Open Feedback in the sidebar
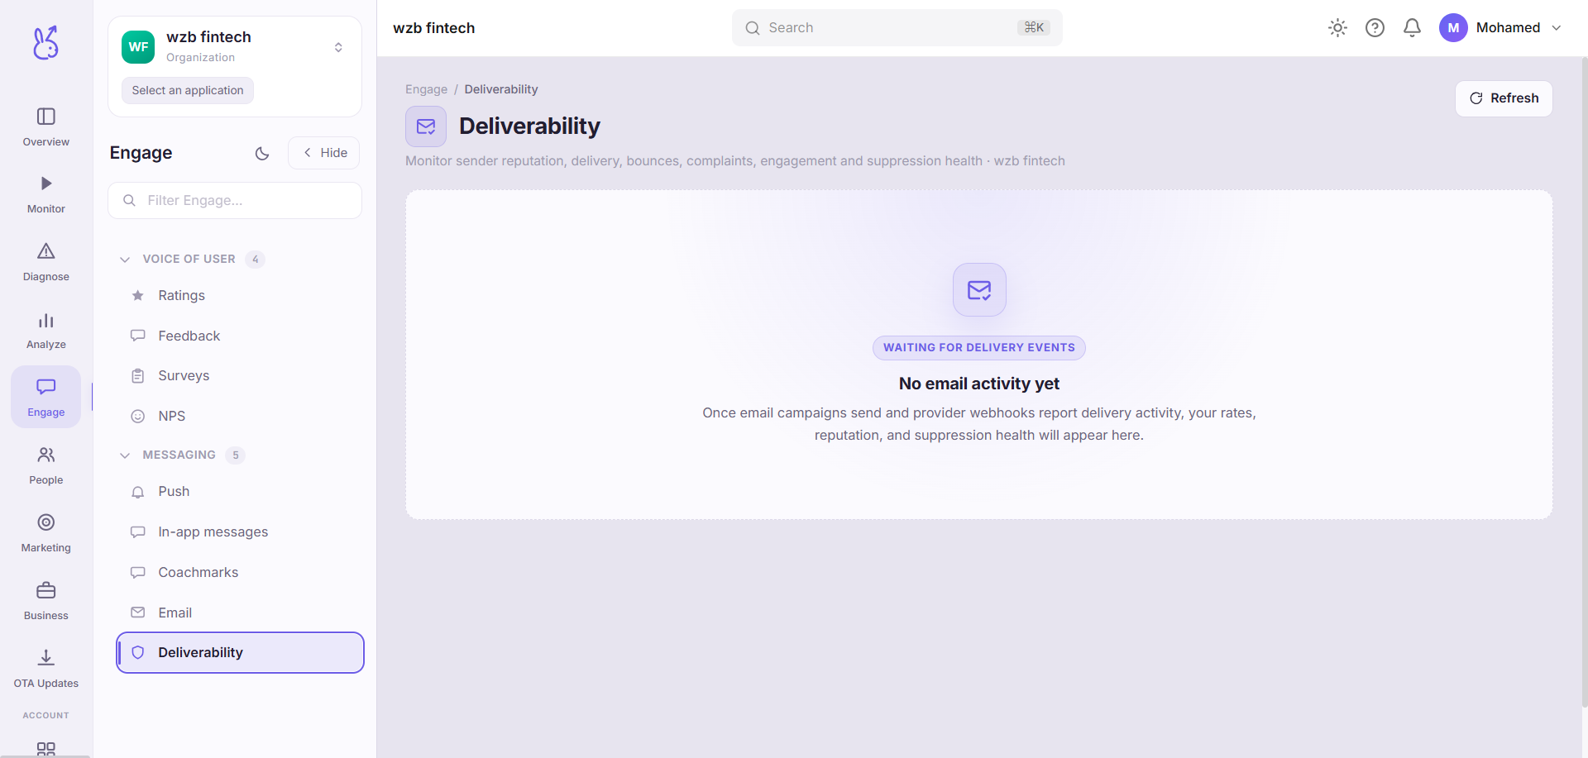Screen dimensions: 1588x758 [x=240, y=336]
